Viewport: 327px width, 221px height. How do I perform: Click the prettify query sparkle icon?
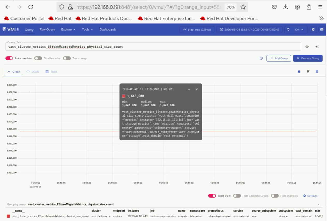point(317,47)
